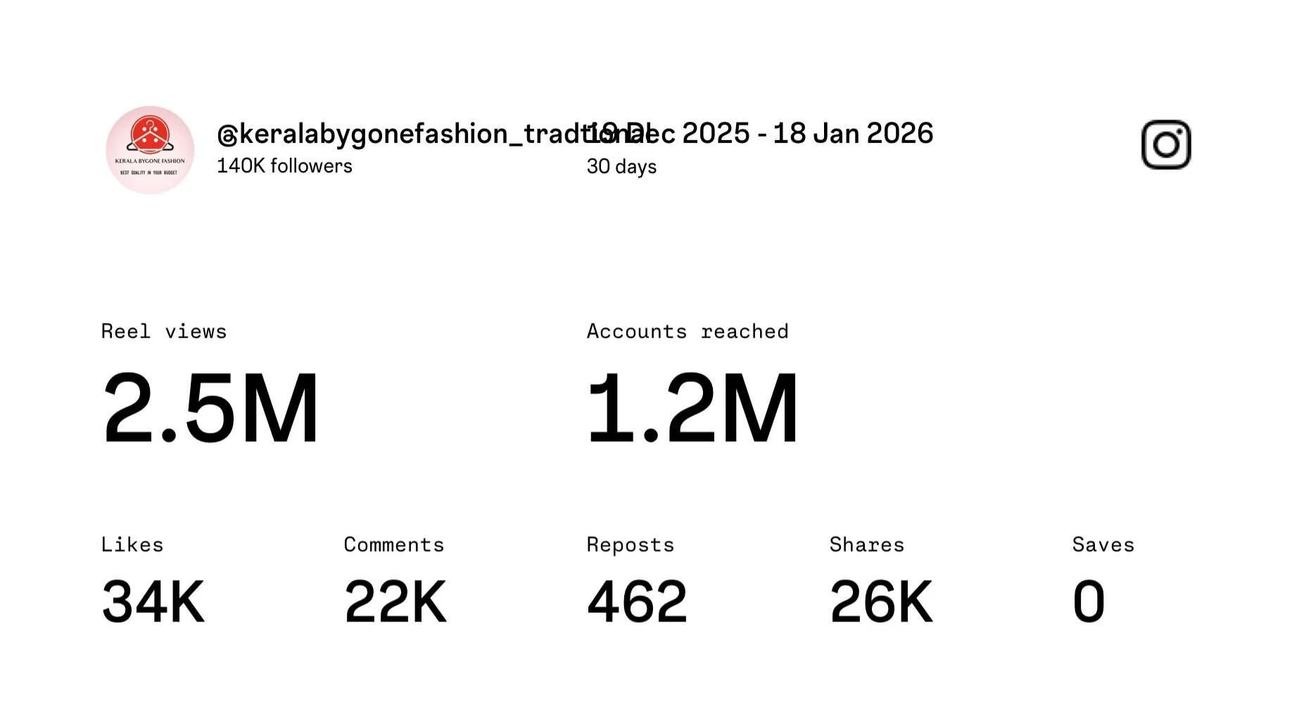Viewport: 1292px width, 727px height.
Task: Select the 140K followers text
Action: coord(284,166)
